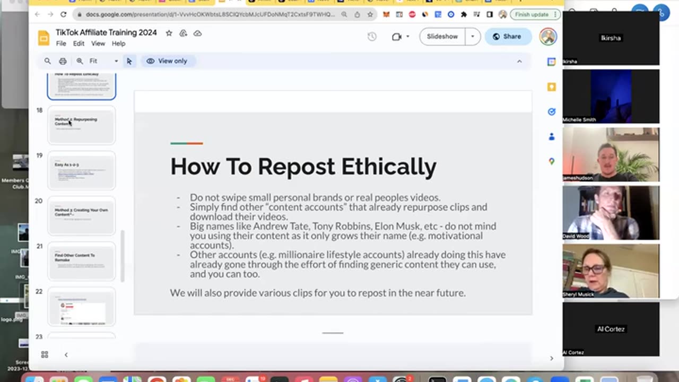Click the Sheryl Musick video tile
Viewport: 679px width, 382px height.
(x=611, y=271)
